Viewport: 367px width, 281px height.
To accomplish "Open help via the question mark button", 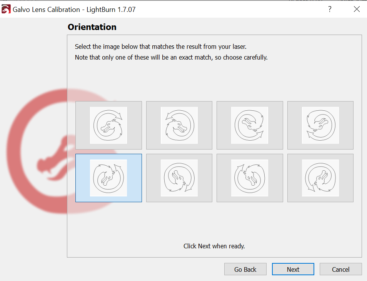I will (330, 9).
